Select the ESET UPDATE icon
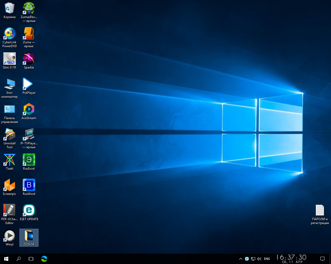331x264 pixels. click(x=29, y=212)
